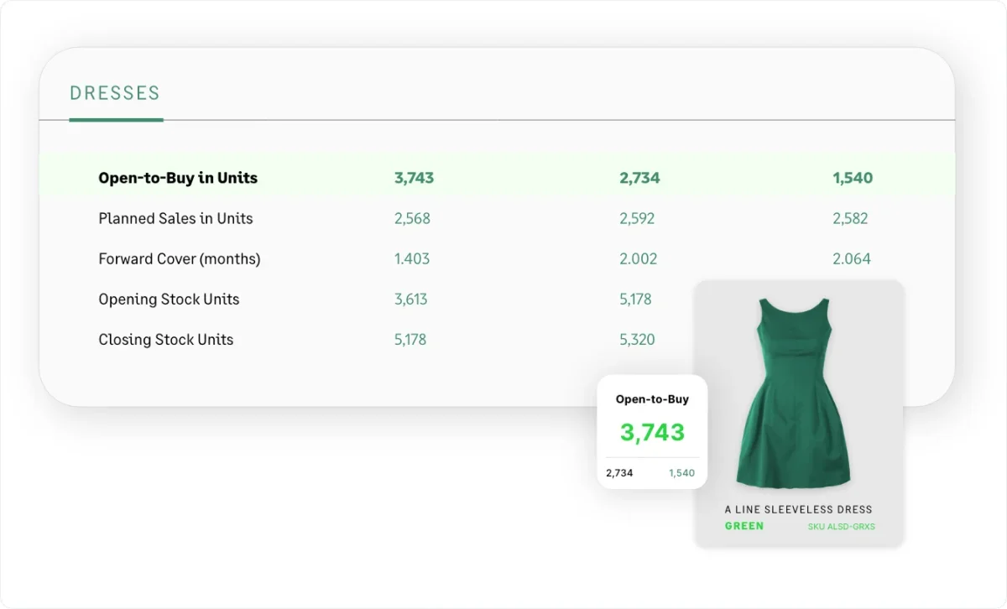Select Planned Sales value 2,592
The height and width of the screenshot is (609, 1007).
click(x=637, y=218)
